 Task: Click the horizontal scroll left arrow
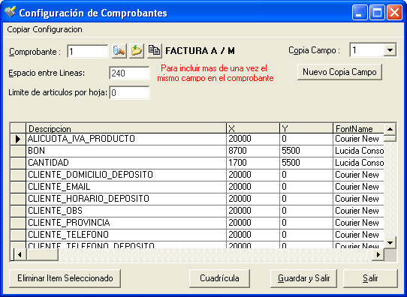click(20, 254)
